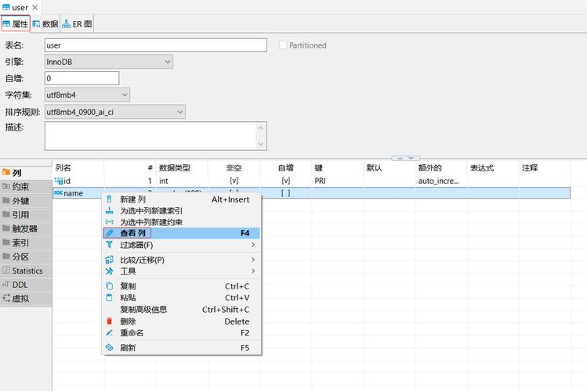Open the 外键 section in sidebar
The image size is (587, 391).
(26, 201)
